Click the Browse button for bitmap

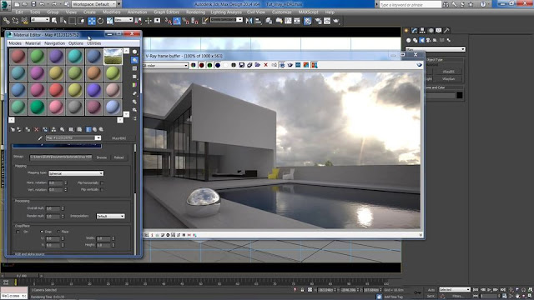(102, 157)
